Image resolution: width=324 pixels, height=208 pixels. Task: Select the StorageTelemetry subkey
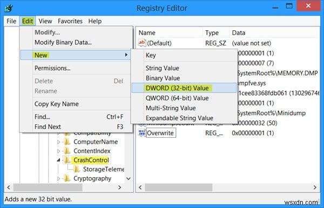point(104,169)
